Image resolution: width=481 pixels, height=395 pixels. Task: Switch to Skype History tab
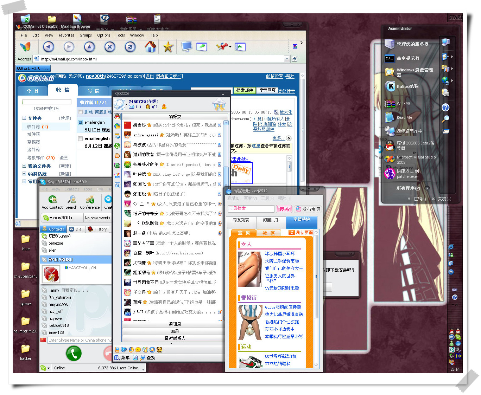coord(97,229)
